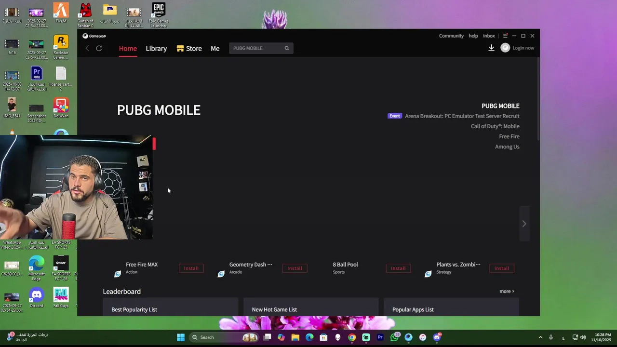
Task: Select Free Fire in the banner list
Action: click(509, 136)
